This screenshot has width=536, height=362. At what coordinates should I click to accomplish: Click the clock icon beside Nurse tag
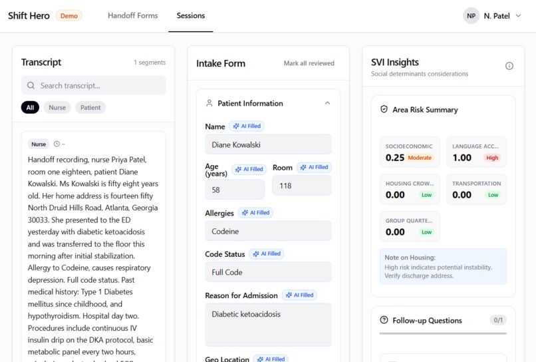click(x=57, y=144)
